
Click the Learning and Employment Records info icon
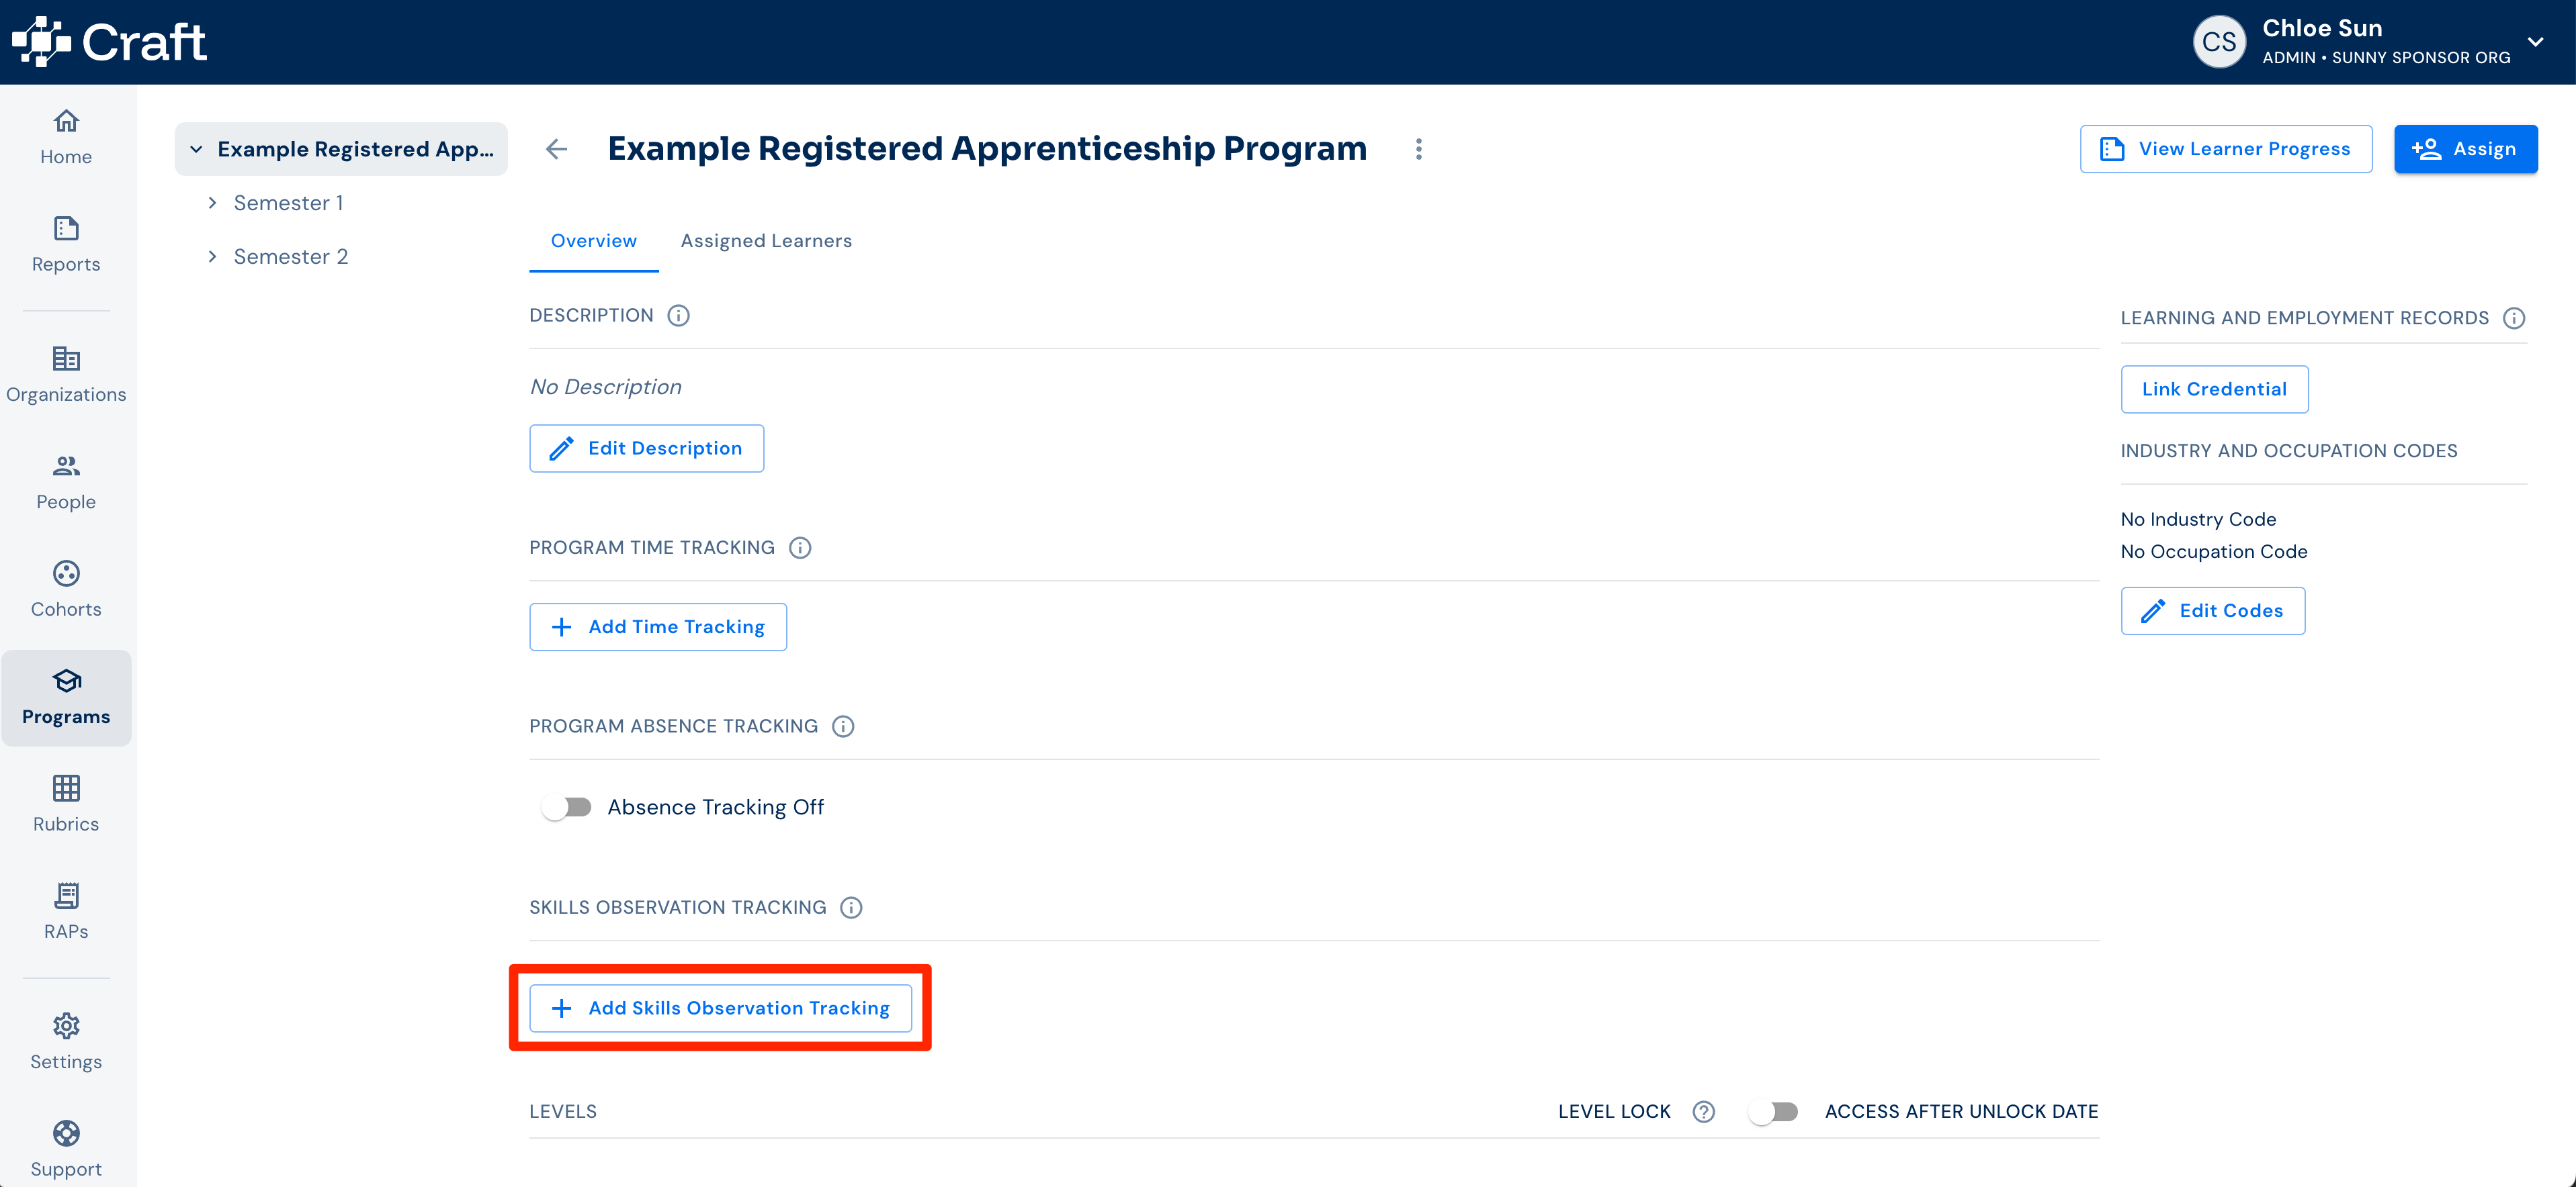(x=2514, y=318)
